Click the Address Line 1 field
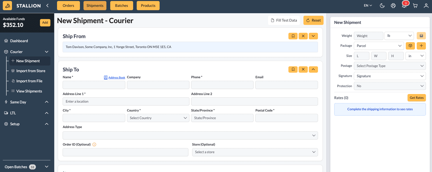Screen dimensions: 432x172 tap(126, 101)
